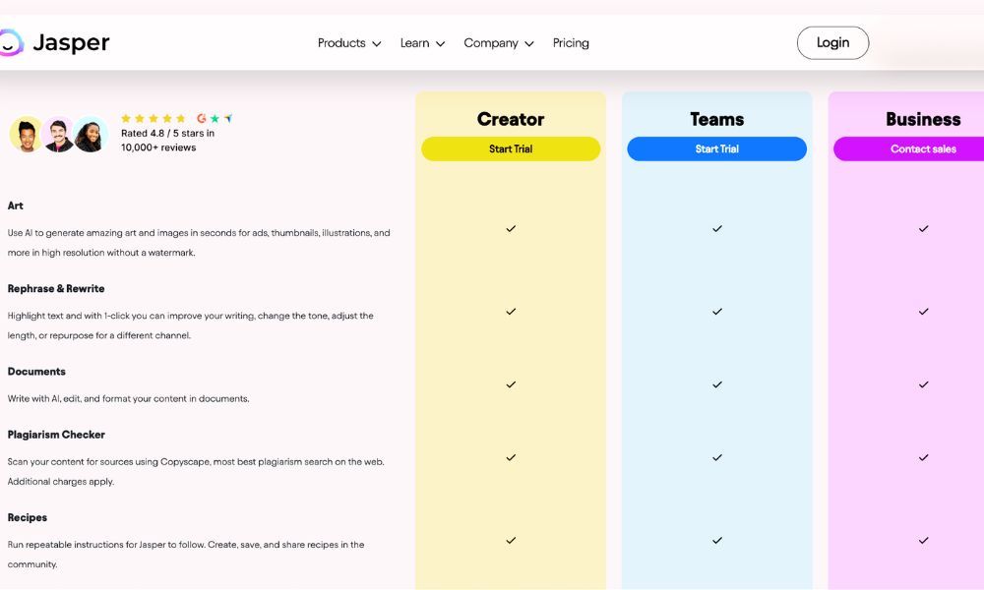Start Trial for the Creator plan

pyautogui.click(x=510, y=148)
